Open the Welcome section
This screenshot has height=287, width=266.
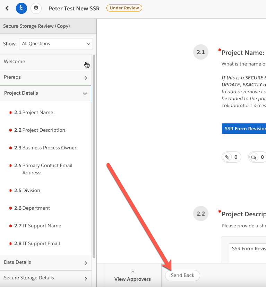coord(45,62)
